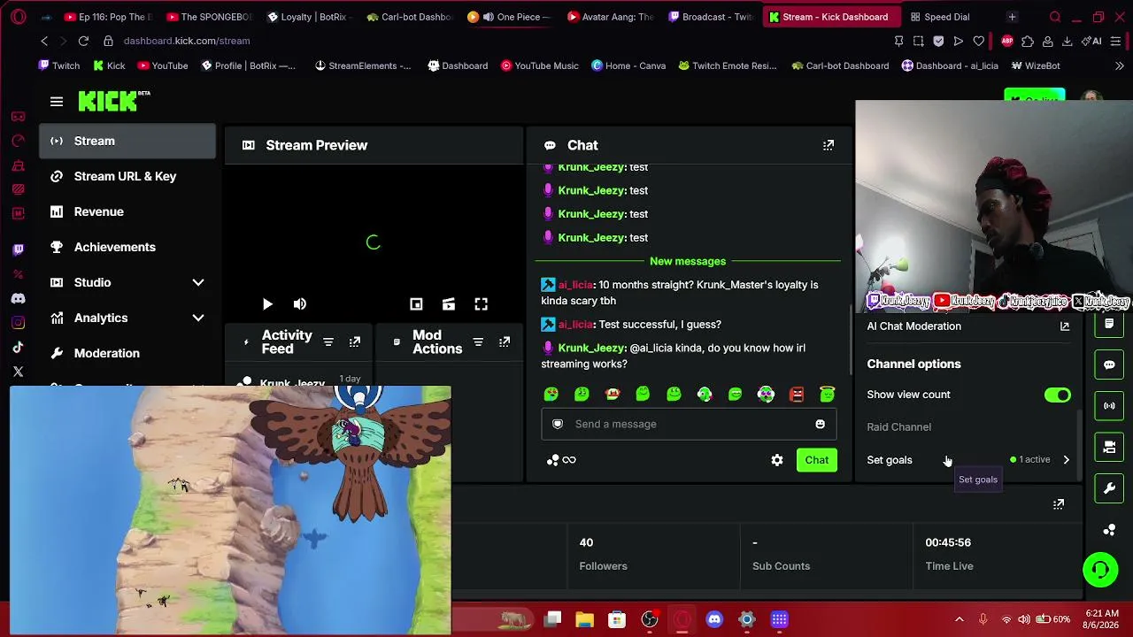1133x637 pixels.
Task: Open the camera icon in right rail
Action: pos(1109,447)
